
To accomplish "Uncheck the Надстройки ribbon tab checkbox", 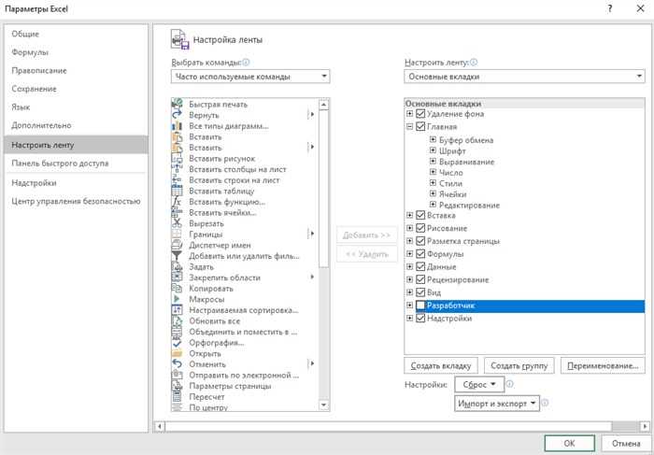I will pyautogui.click(x=420, y=319).
